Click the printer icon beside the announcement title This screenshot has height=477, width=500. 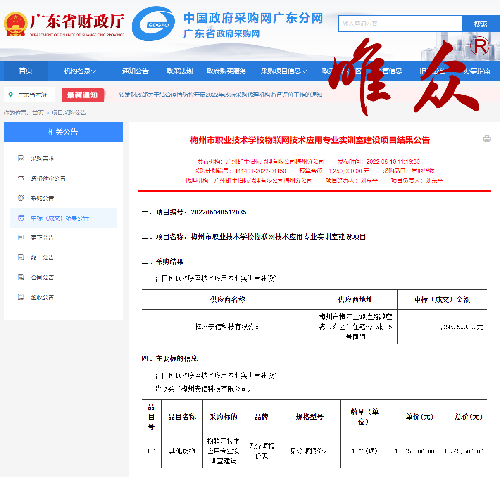[x=487, y=139]
